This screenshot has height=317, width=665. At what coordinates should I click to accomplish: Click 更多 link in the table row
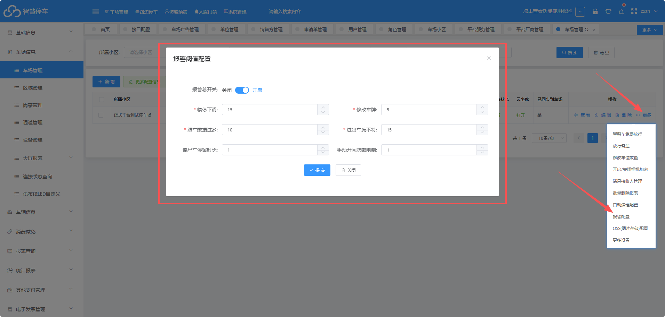click(644, 115)
